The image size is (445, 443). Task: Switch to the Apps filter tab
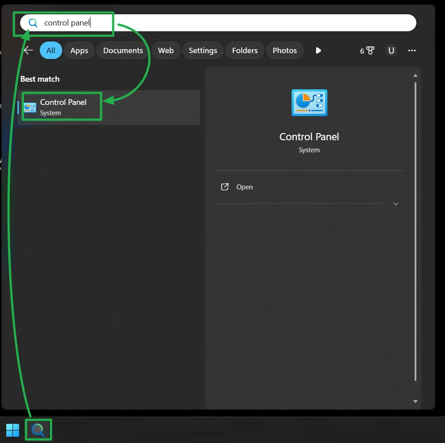[x=79, y=50]
